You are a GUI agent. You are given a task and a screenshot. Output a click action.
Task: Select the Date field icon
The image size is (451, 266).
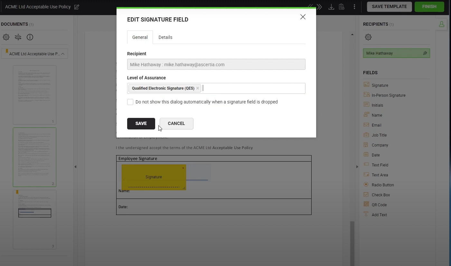pyautogui.click(x=366, y=155)
